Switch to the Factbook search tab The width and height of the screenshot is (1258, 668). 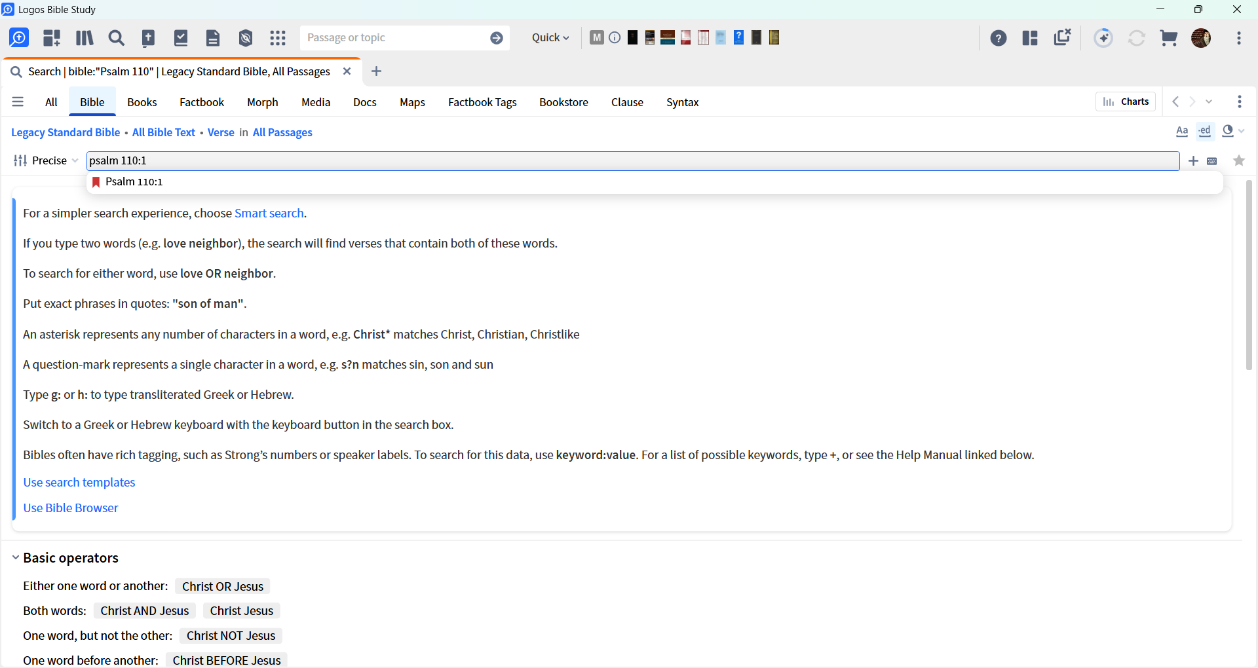tap(202, 102)
